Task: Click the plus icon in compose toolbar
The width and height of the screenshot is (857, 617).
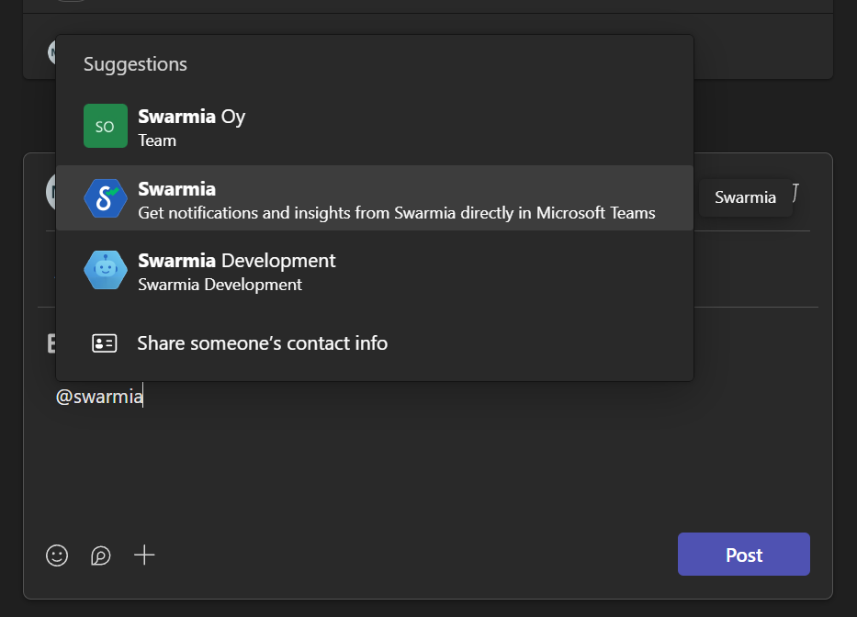Action: click(144, 555)
